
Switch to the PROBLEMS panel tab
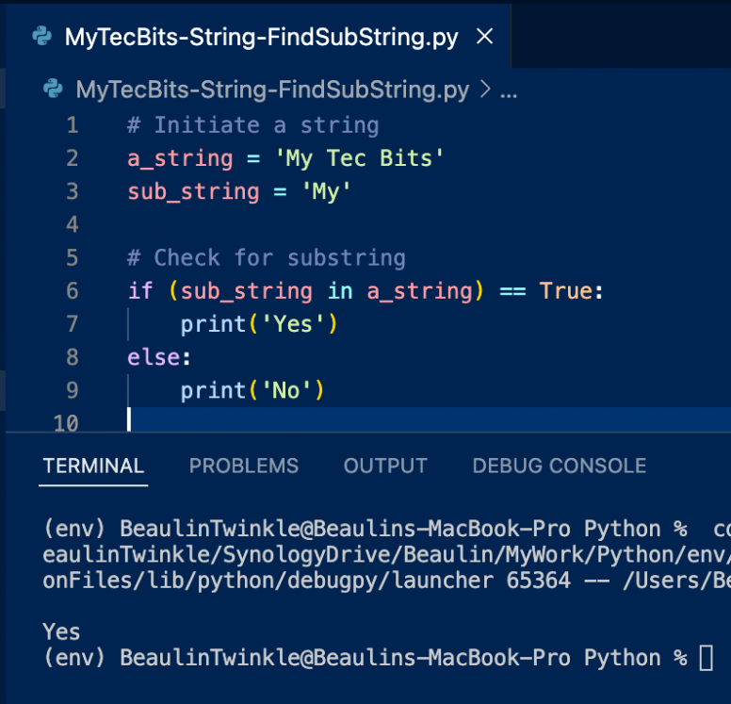pos(244,466)
